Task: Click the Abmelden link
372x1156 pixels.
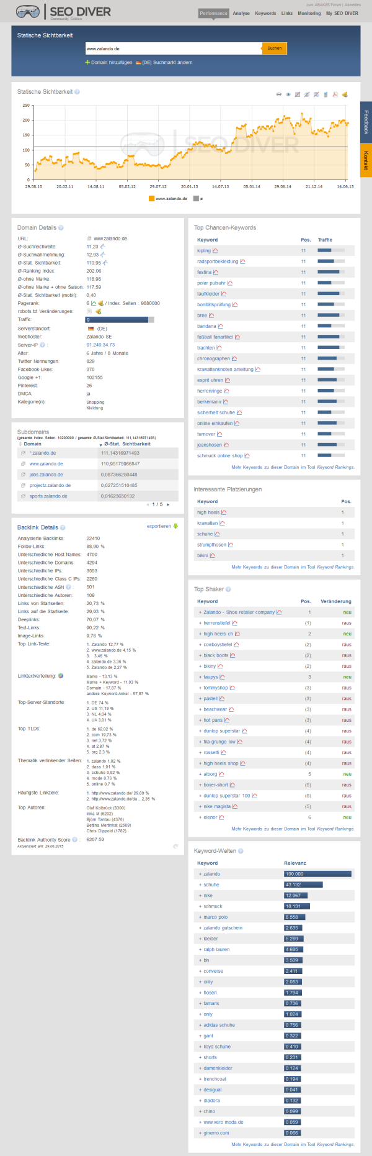Action: [353, 4]
